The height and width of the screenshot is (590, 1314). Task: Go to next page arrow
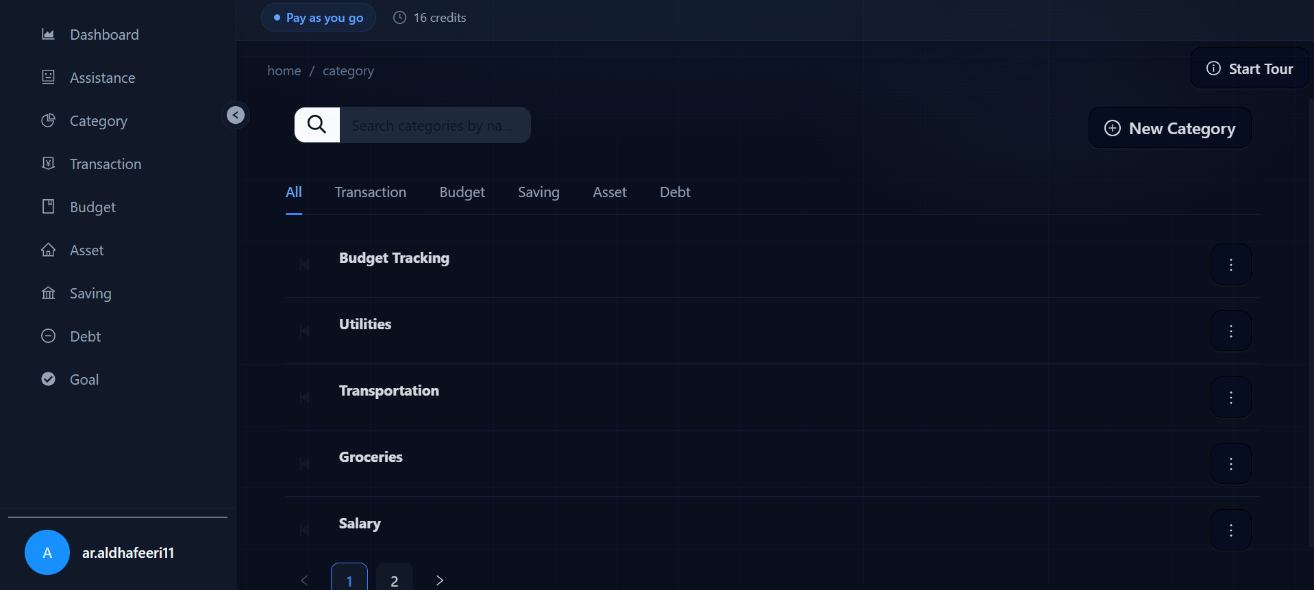click(x=440, y=580)
